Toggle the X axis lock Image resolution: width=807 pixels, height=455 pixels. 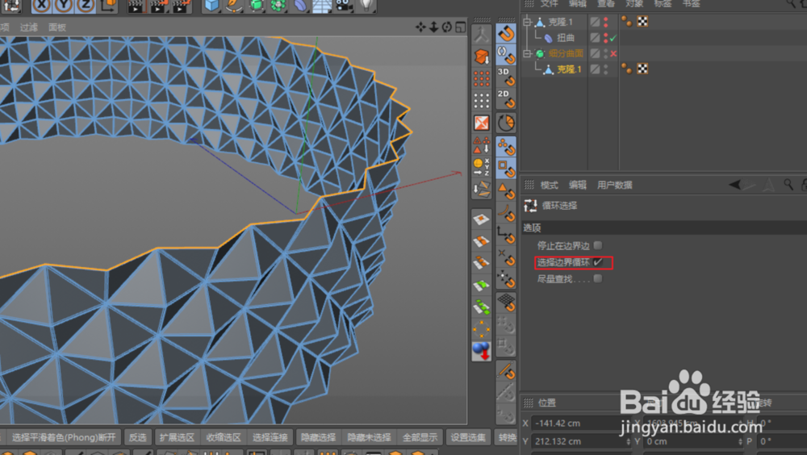(x=42, y=6)
